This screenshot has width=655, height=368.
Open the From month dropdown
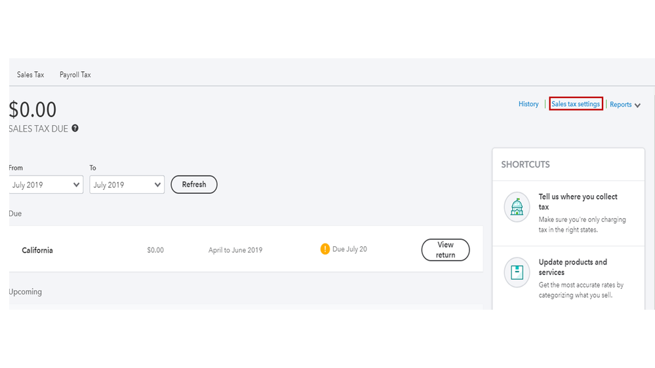(46, 185)
